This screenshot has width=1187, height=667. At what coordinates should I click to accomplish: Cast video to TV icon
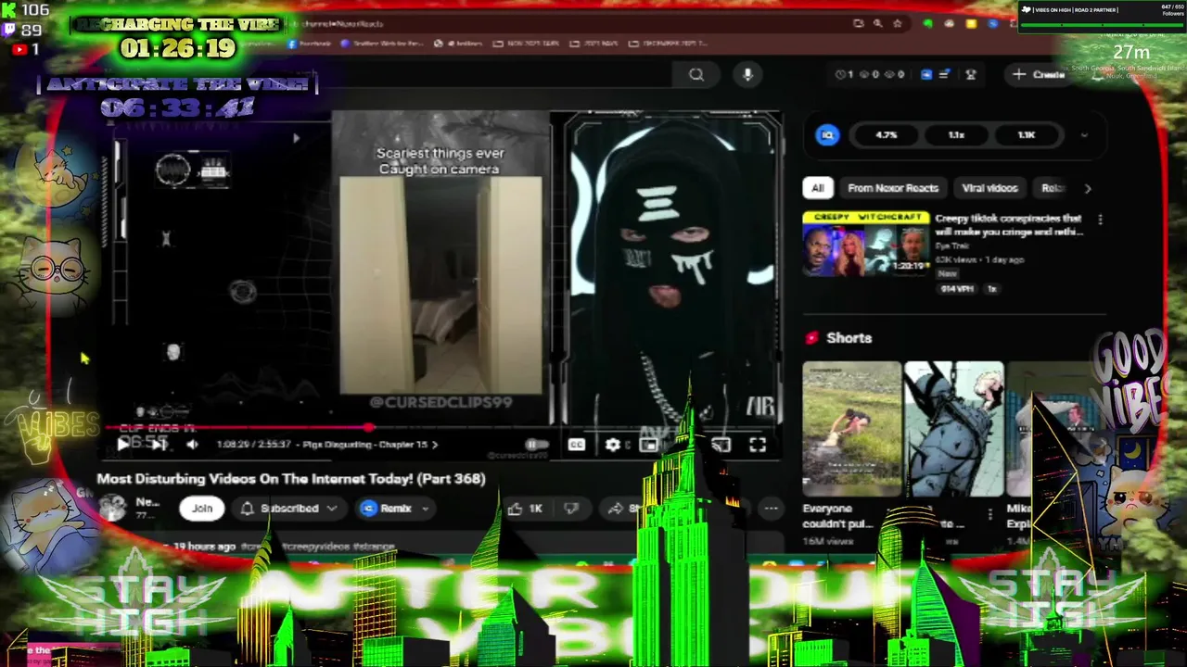click(x=721, y=445)
